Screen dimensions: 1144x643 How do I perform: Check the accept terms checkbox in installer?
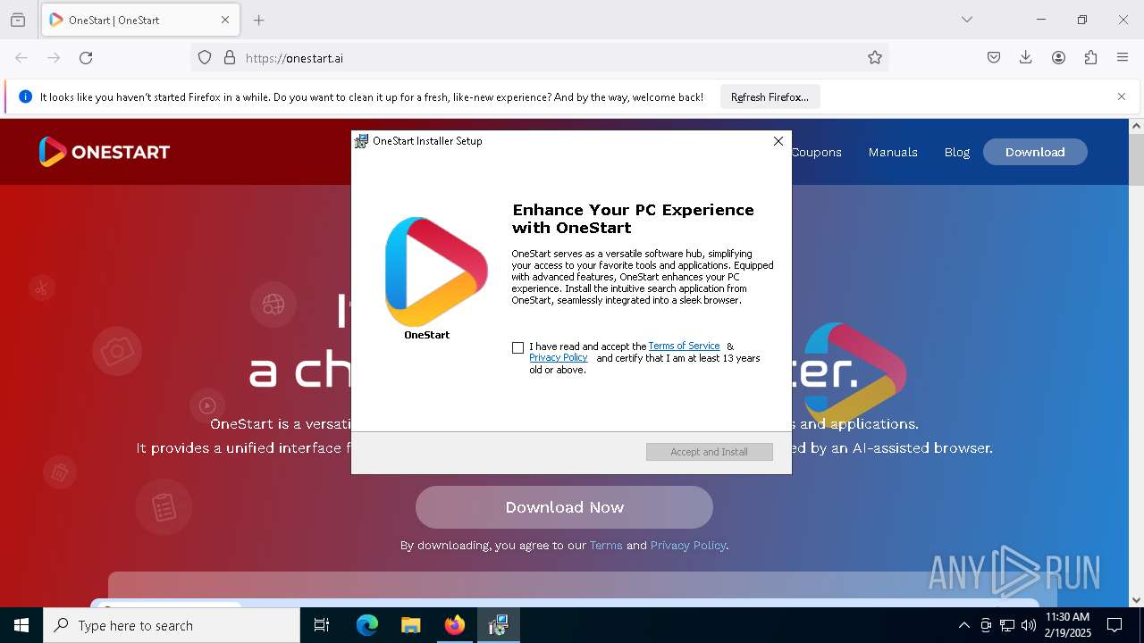tap(517, 347)
